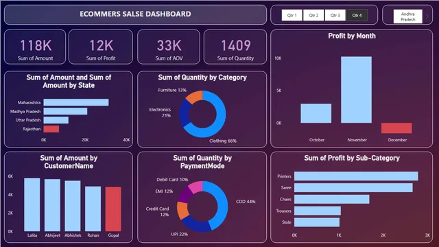Click the Sum of Amount by State title
The image size is (439, 247).
click(x=69, y=81)
